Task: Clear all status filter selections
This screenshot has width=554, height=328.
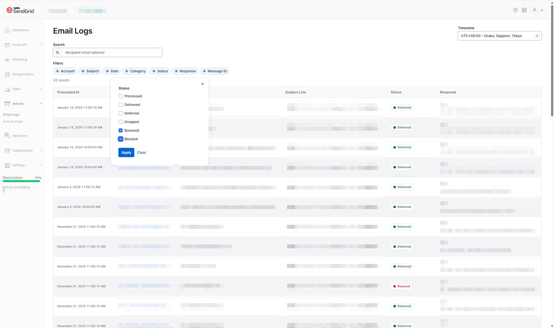Action: pyautogui.click(x=142, y=152)
